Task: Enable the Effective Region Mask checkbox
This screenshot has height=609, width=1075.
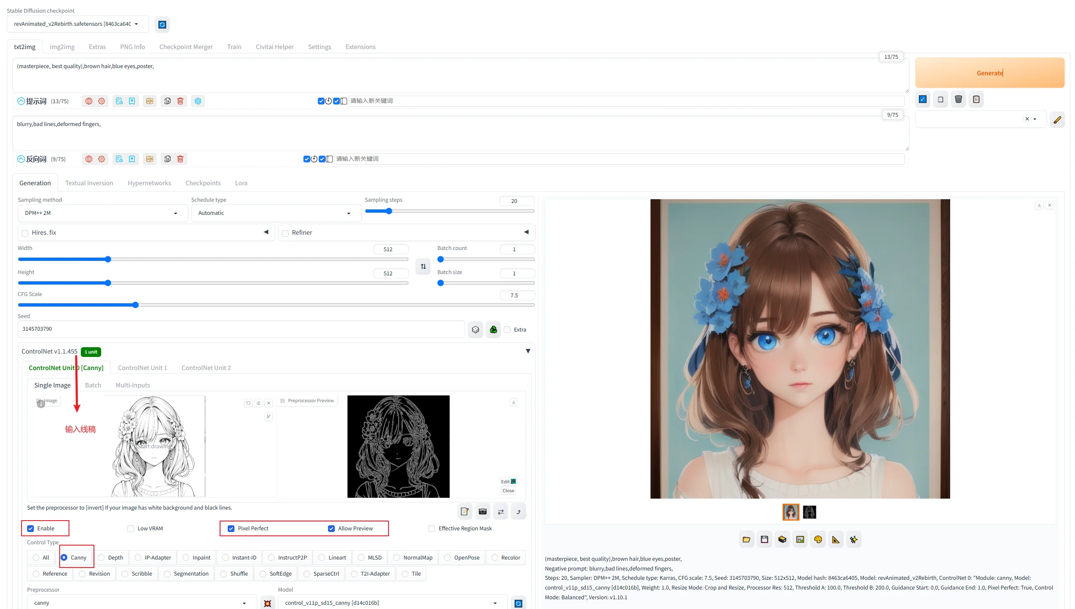Action: (x=432, y=529)
